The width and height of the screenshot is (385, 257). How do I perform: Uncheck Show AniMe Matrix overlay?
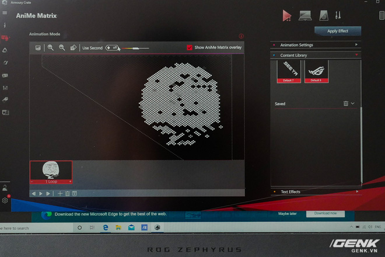(190, 47)
